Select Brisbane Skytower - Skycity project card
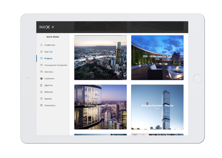This screenshot has height=158, width=222. (100, 107)
